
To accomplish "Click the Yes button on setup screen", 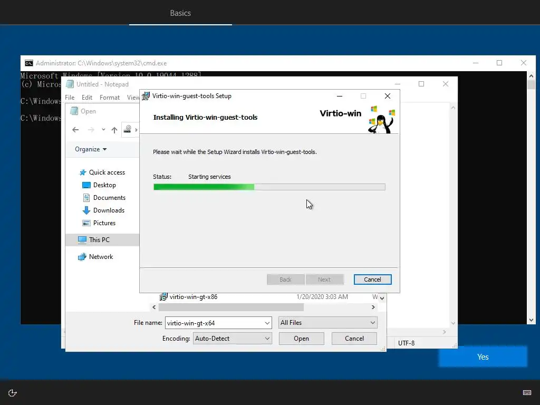I will point(483,357).
